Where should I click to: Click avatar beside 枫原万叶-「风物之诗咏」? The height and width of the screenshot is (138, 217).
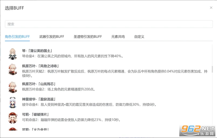[x=13, y=69]
